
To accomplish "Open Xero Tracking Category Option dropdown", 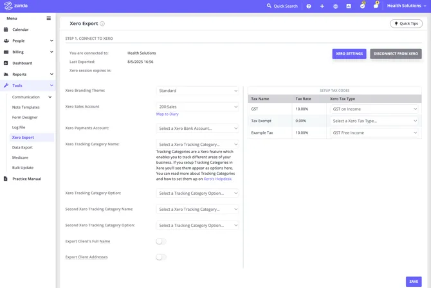I will (197, 194).
